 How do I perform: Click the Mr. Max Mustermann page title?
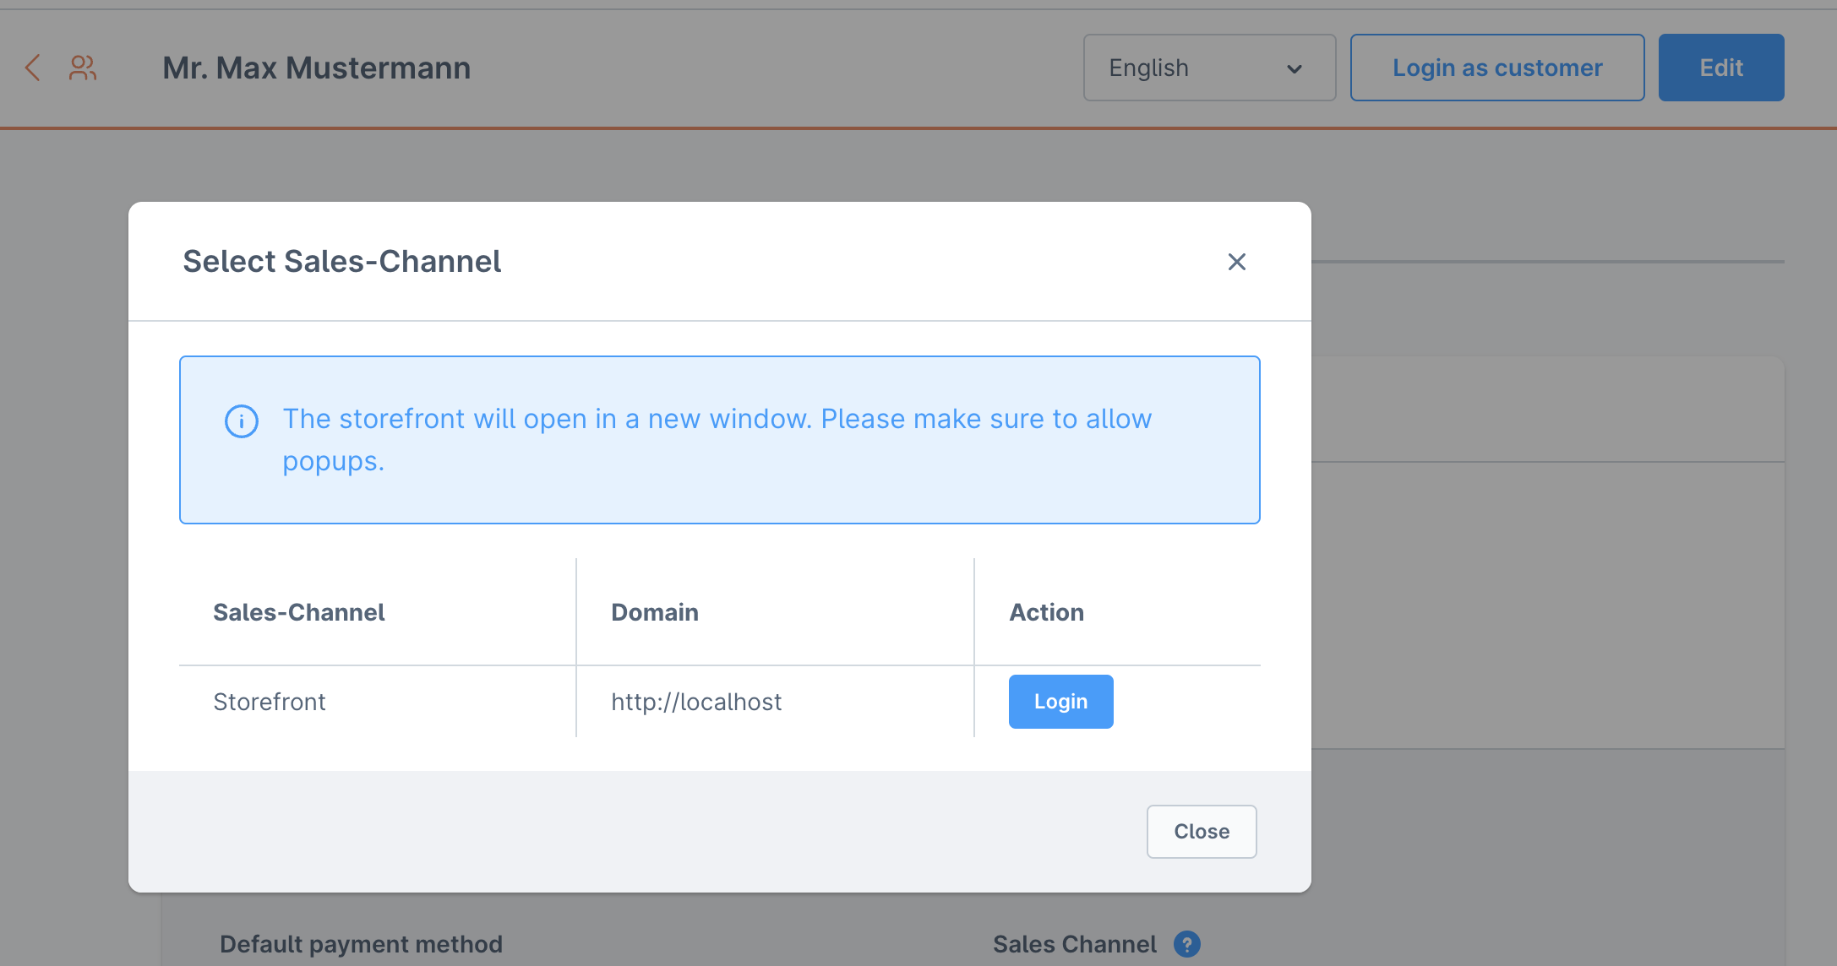316,68
